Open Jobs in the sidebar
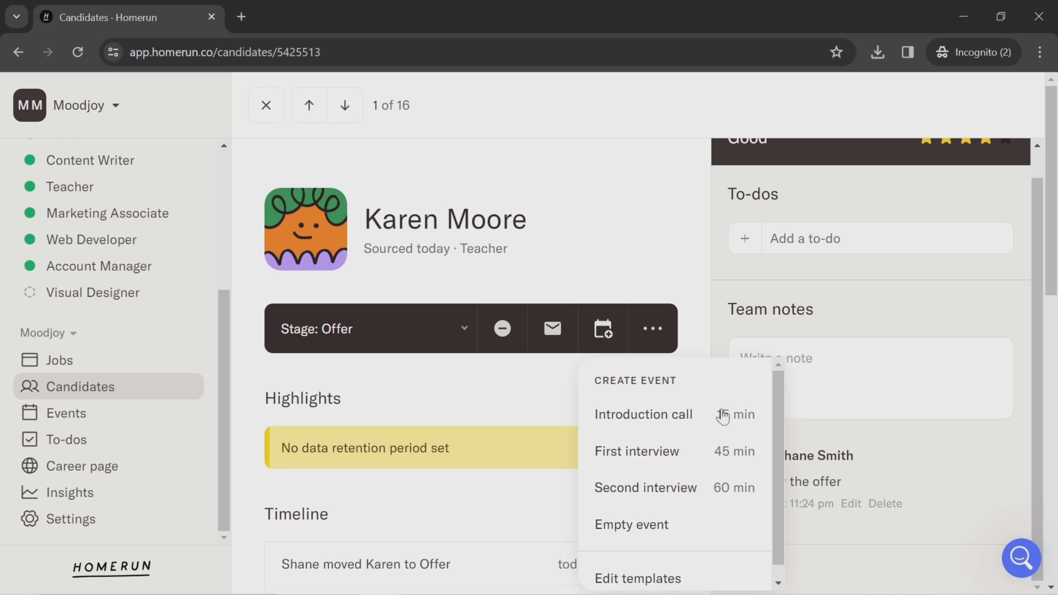Image resolution: width=1058 pixels, height=595 pixels. (109, 360)
